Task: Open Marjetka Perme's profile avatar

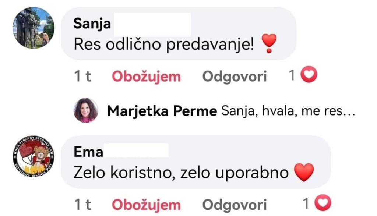Action: coord(86,110)
